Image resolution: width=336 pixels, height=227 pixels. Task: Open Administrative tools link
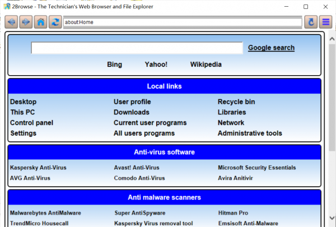tap(250, 133)
